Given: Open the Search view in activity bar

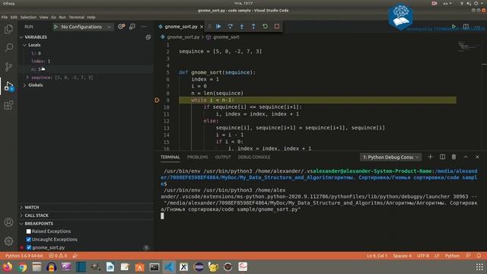Looking at the screenshot, I should point(8,47).
